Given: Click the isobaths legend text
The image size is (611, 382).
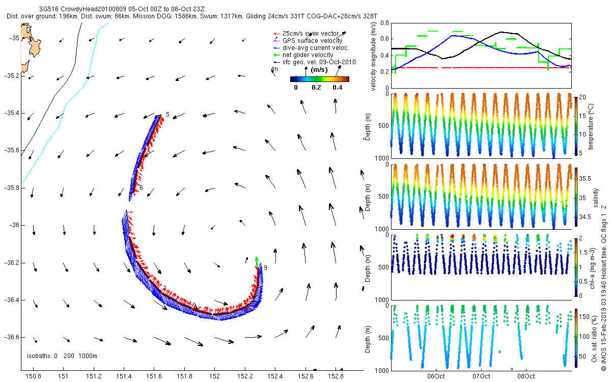Looking at the screenshot, I should click(x=62, y=356).
